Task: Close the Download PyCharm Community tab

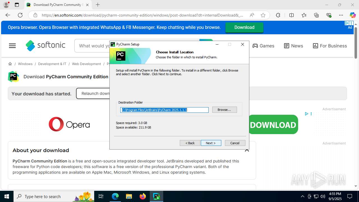Action: 87,5
